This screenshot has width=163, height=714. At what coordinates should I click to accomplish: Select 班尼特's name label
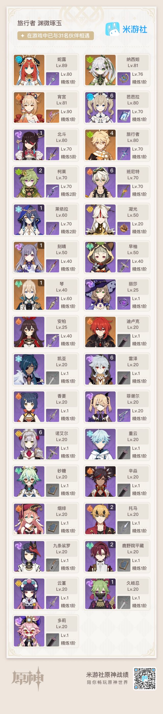(x=133, y=172)
